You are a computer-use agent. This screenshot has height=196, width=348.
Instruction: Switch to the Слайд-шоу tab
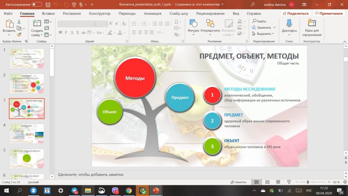pos(179,13)
